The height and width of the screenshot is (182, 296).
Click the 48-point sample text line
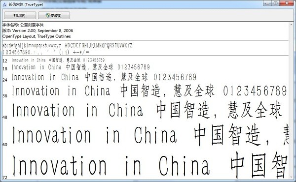coord(147,110)
